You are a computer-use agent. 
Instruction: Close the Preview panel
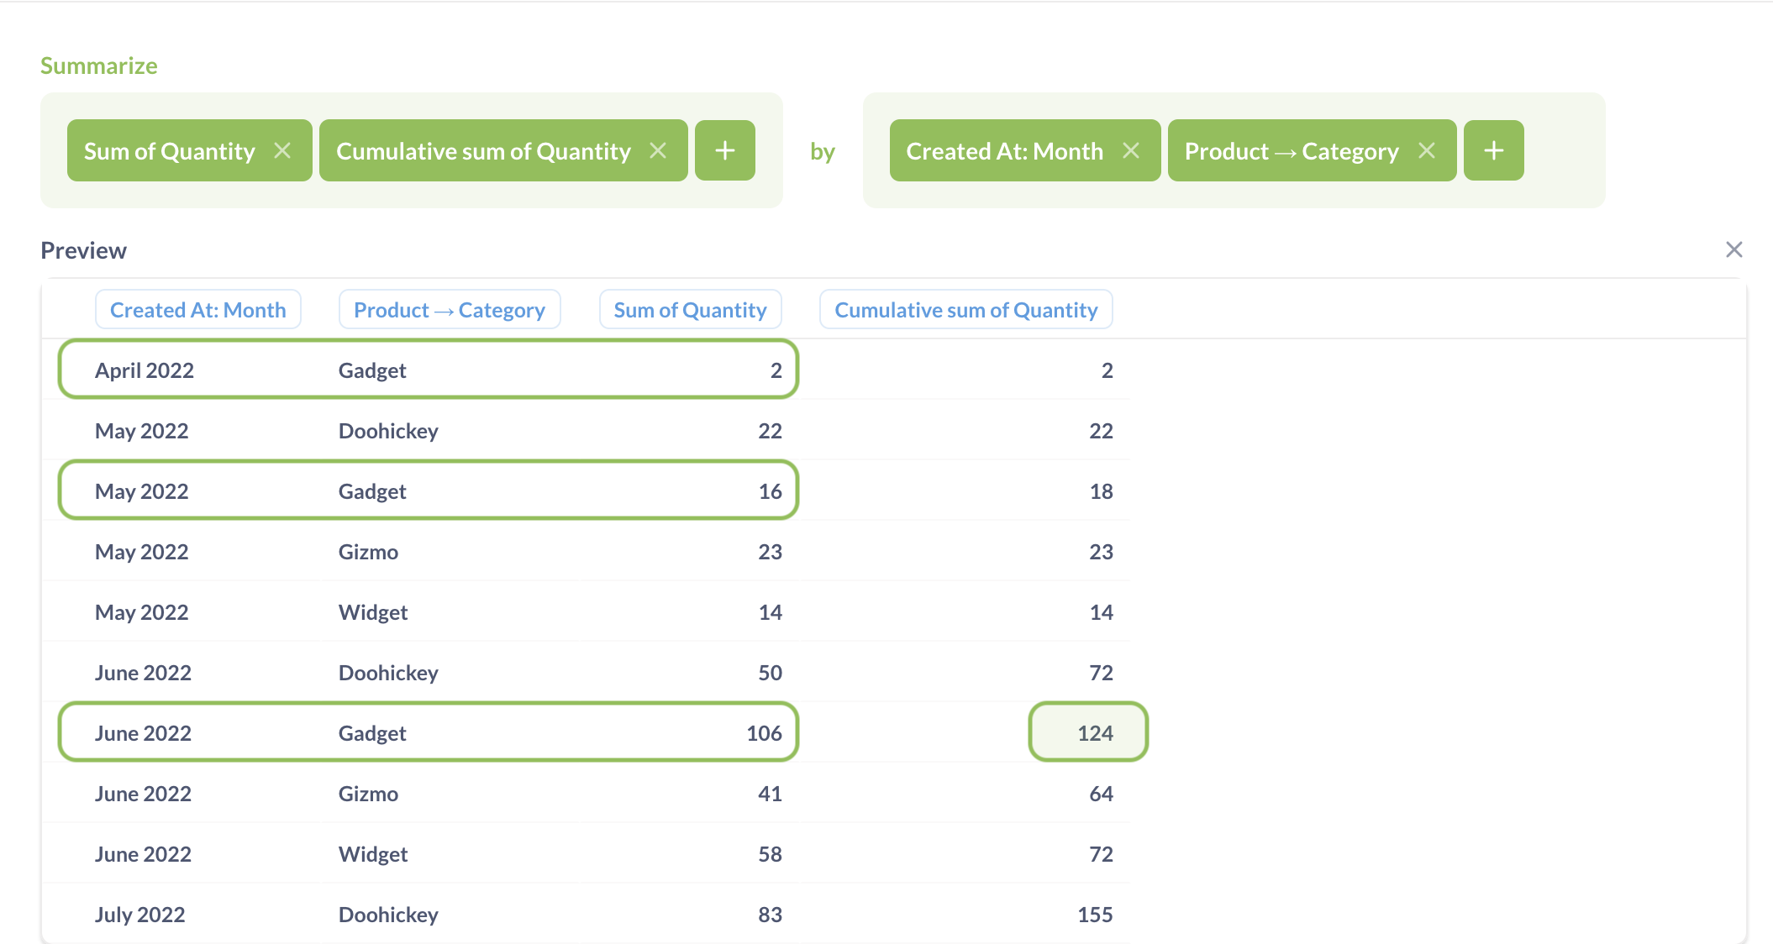point(1734,249)
